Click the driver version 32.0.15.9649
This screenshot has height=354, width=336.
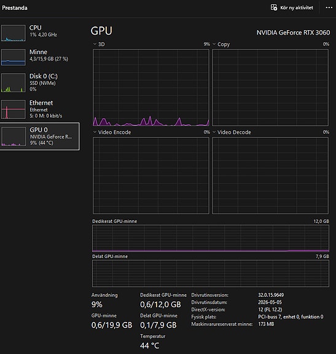271,295
